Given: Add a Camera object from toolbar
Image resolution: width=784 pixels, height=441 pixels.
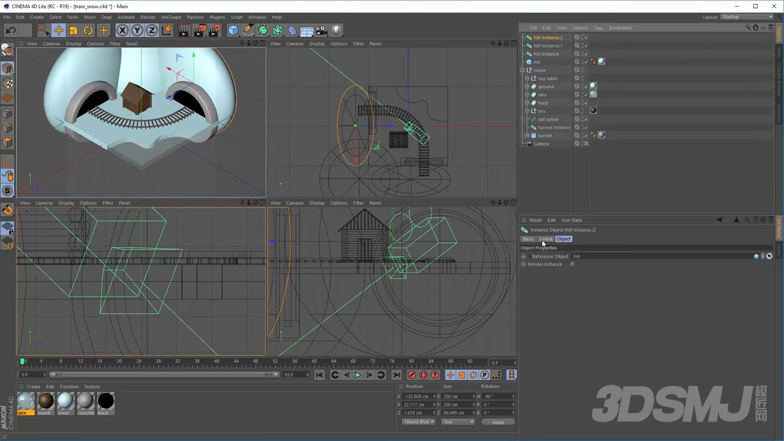Looking at the screenshot, I should [x=322, y=30].
